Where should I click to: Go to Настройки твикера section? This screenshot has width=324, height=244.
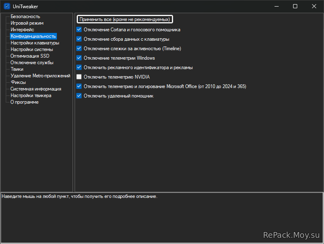(31, 95)
